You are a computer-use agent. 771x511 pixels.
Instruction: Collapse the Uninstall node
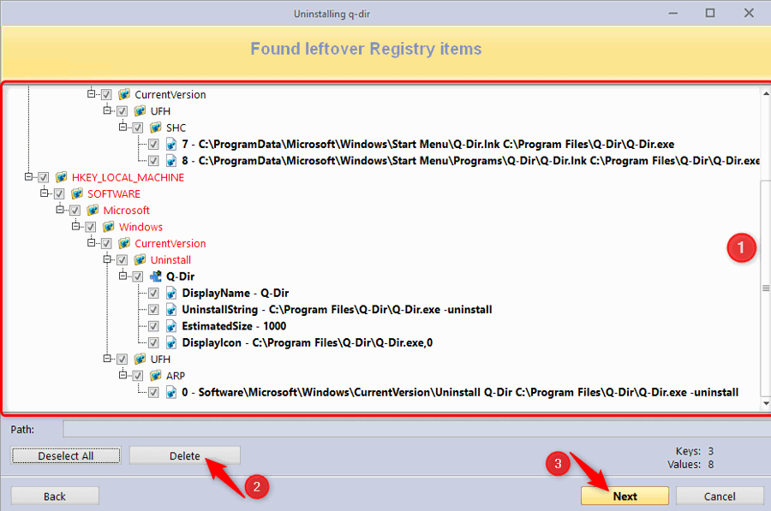107,259
